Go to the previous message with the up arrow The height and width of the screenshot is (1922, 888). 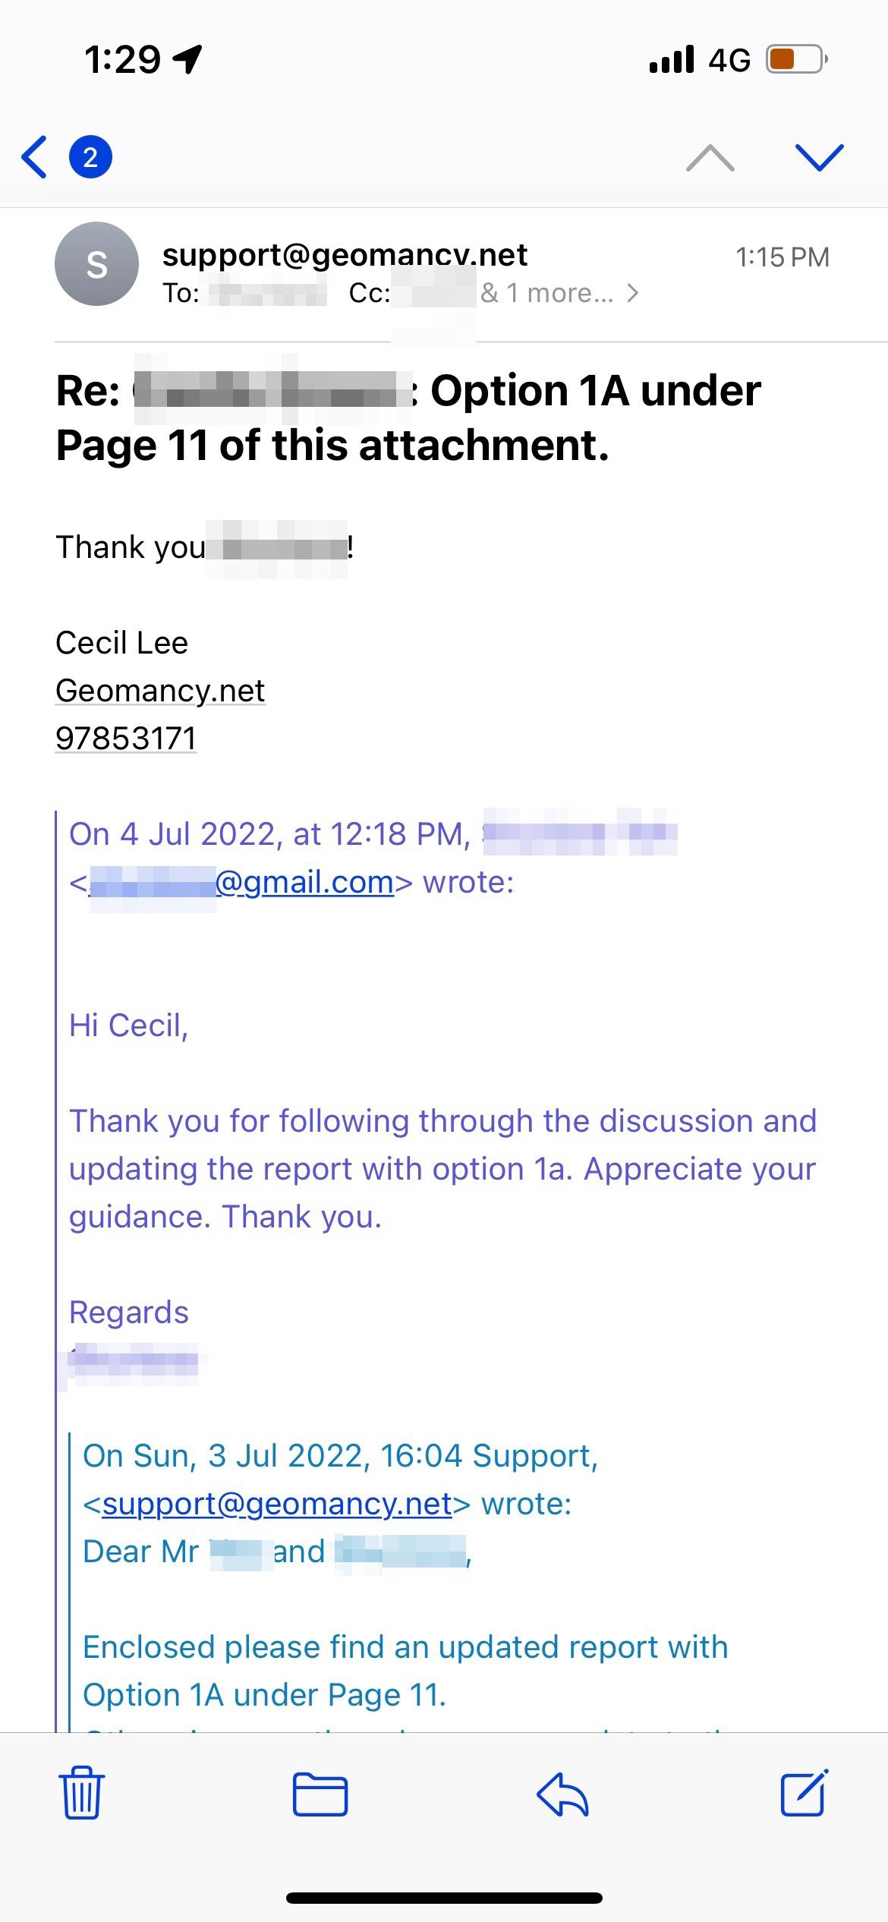tap(710, 158)
